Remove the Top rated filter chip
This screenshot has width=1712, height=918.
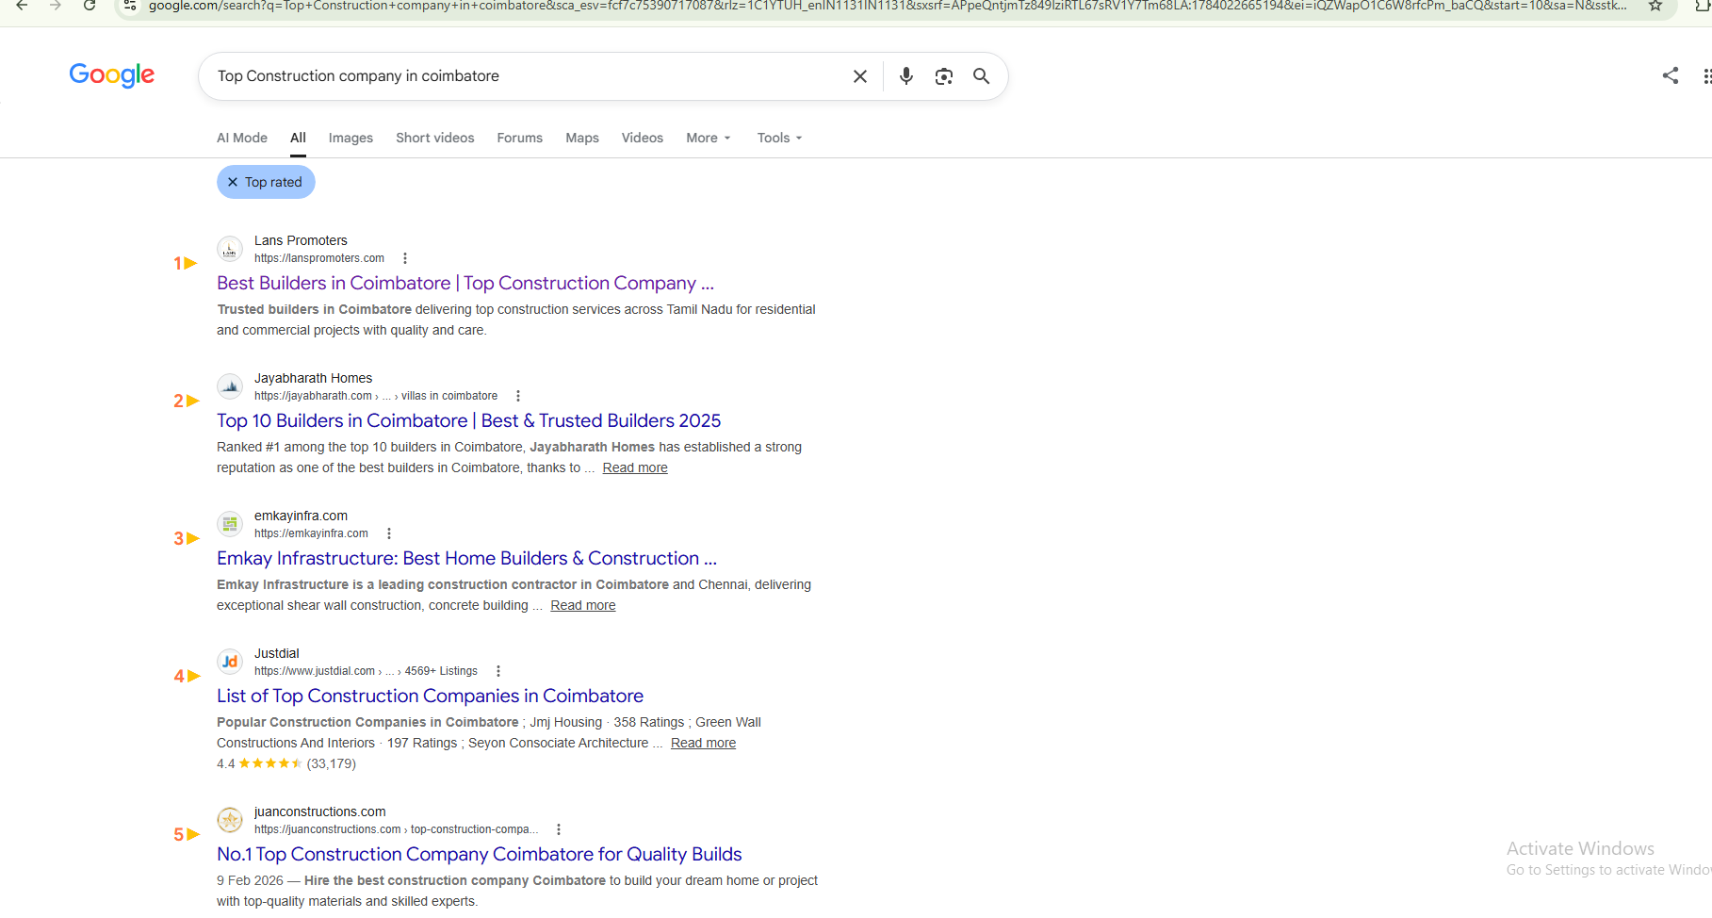click(233, 182)
